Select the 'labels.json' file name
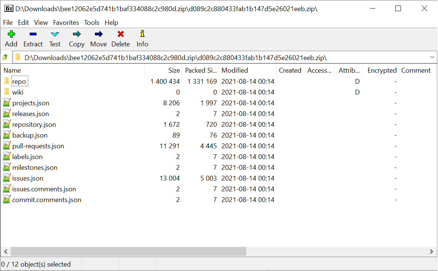438x271 pixels. tap(27, 156)
